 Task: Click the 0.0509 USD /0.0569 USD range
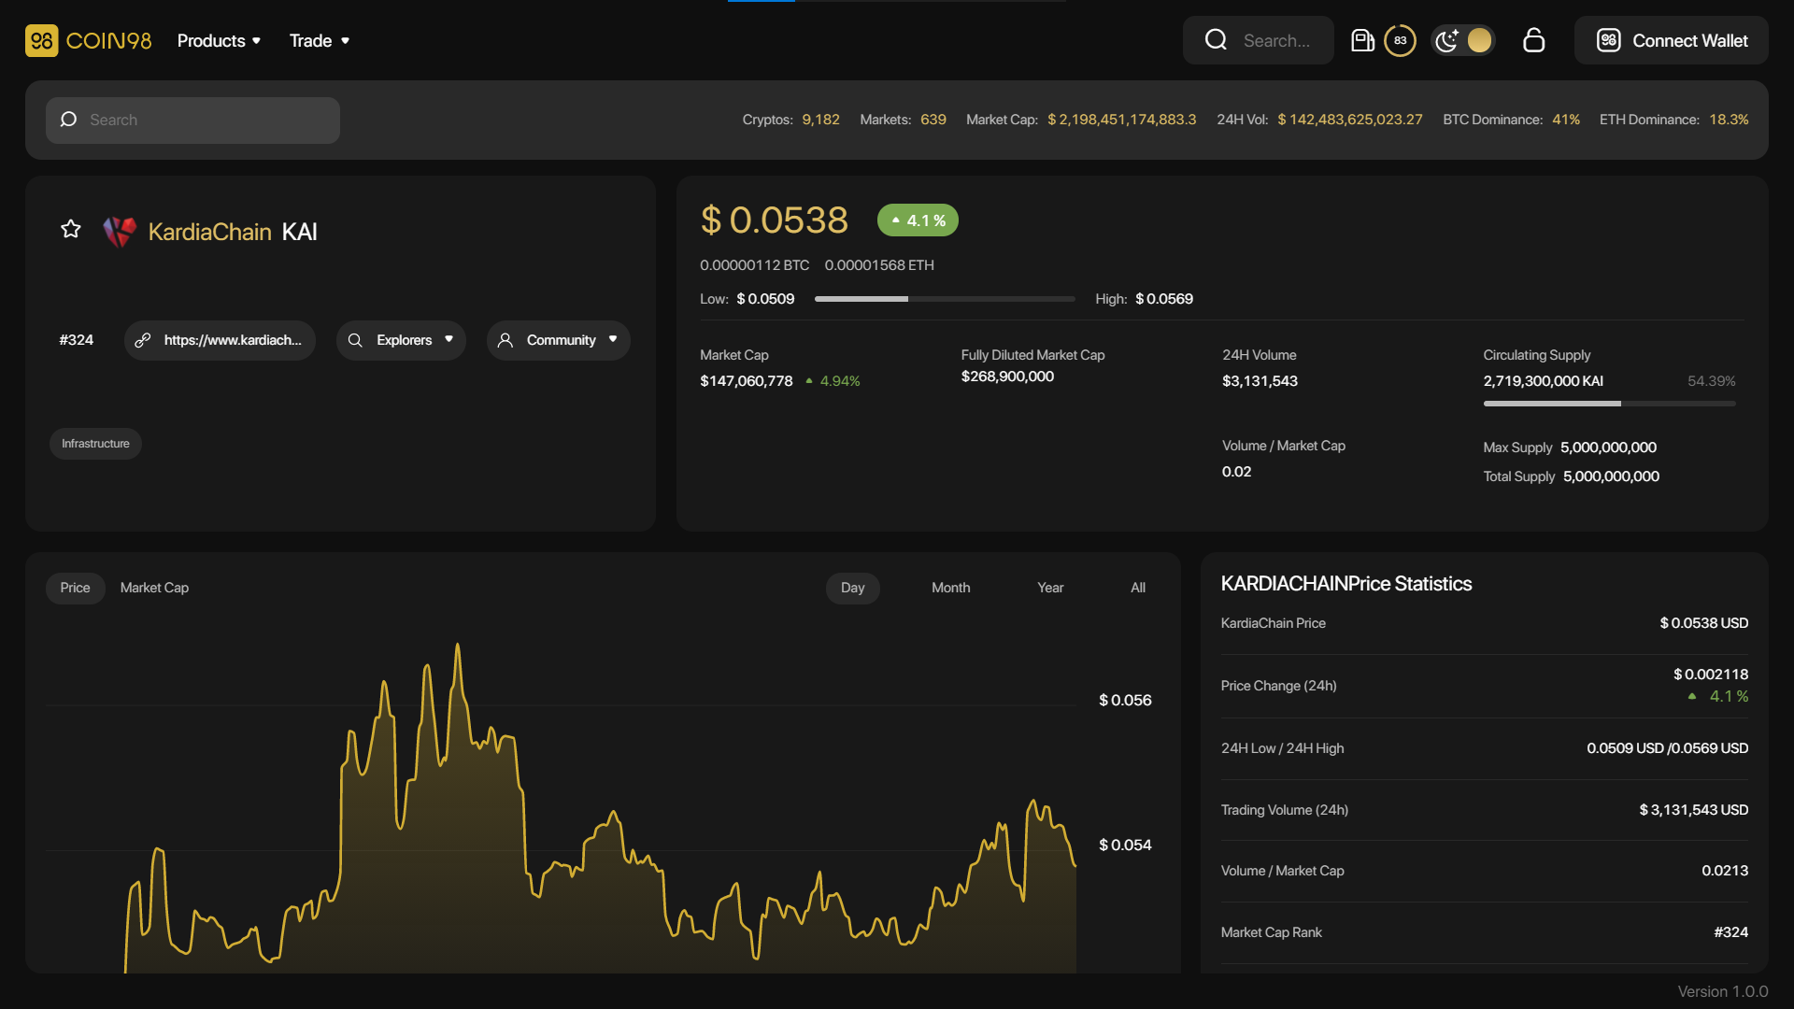pos(1667,748)
